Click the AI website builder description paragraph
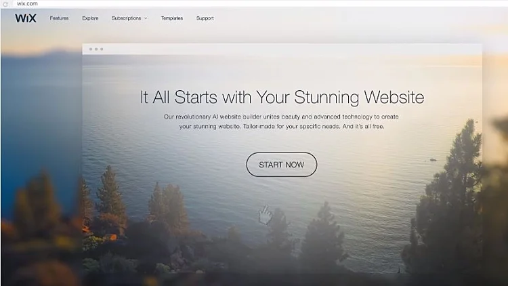508x286 pixels. click(281, 121)
